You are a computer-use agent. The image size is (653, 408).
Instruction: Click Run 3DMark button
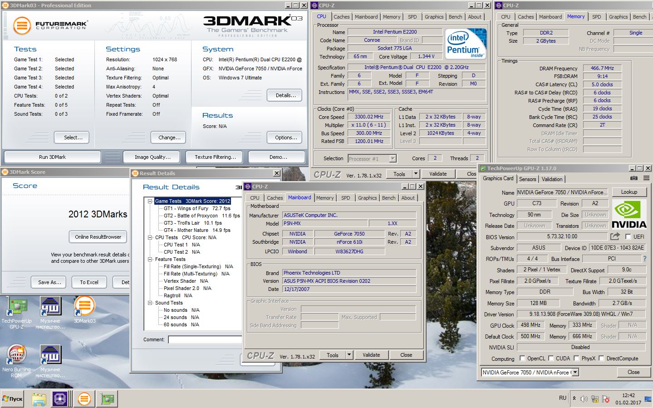[52, 157]
